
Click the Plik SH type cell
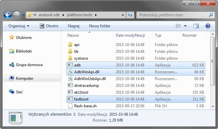click(161, 106)
